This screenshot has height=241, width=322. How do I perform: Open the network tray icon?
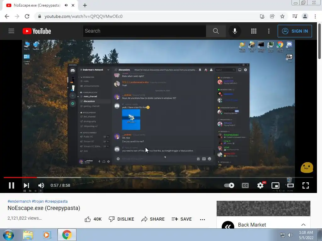(x=283, y=235)
